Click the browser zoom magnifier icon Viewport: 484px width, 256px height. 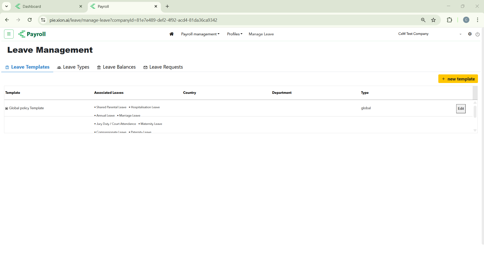(423, 20)
